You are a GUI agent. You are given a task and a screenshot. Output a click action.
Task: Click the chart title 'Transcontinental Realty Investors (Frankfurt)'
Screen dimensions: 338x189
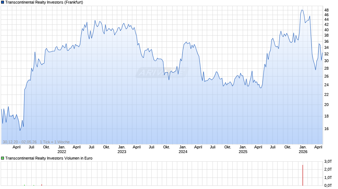click(x=44, y=3)
